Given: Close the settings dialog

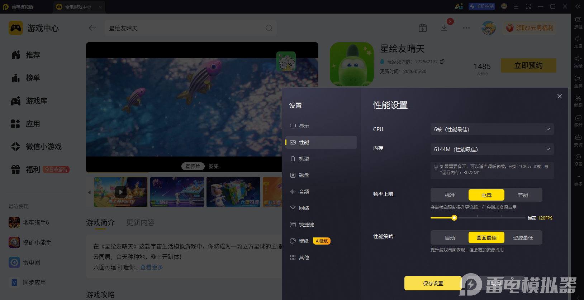Looking at the screenshot, I should 560,96.
